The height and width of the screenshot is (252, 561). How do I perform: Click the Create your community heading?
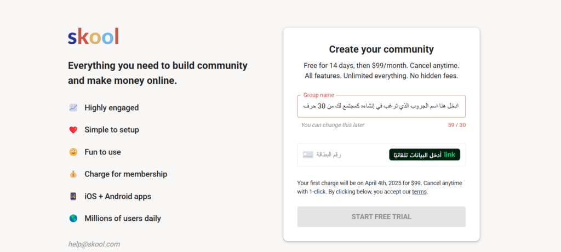click(381, 49)
